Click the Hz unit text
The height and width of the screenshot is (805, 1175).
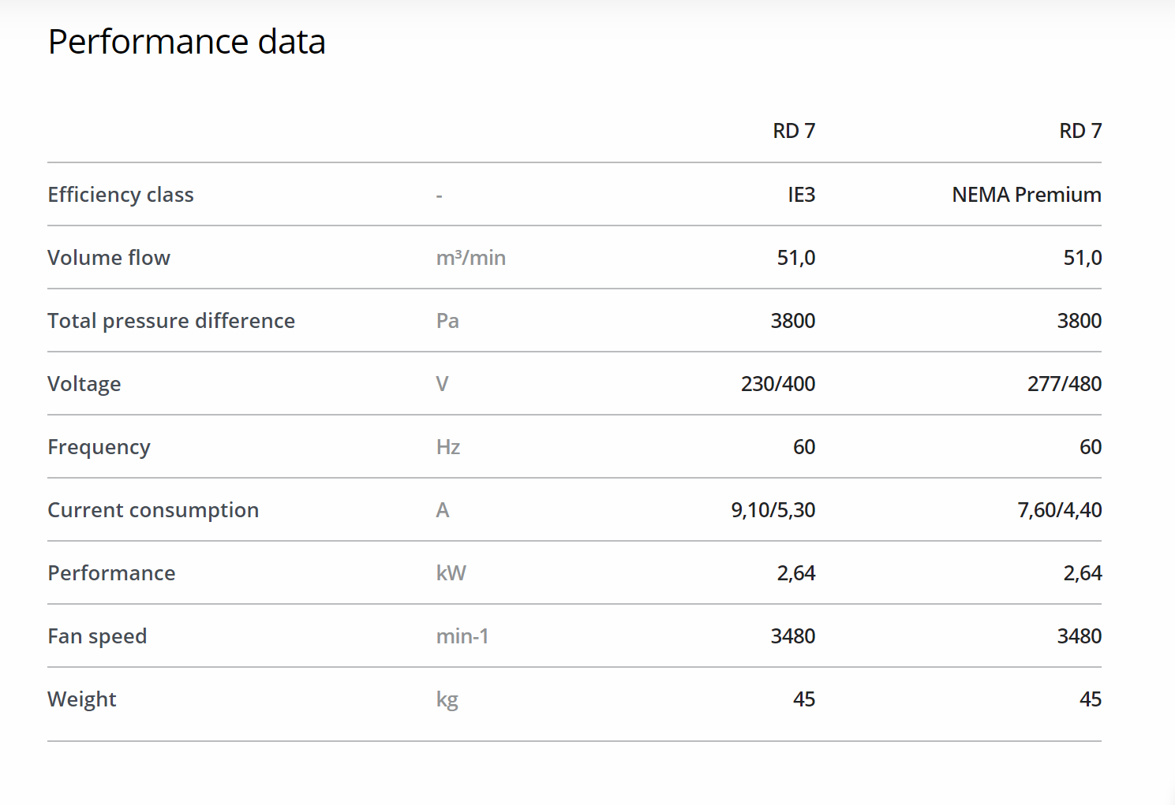pyautogui.click(x=448, y=447)
